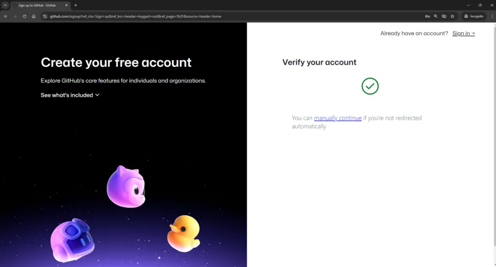Open the Chrome three-dot menu
Image resolution: width=496 pixels, height=267 pixels.
click(492, 16)
